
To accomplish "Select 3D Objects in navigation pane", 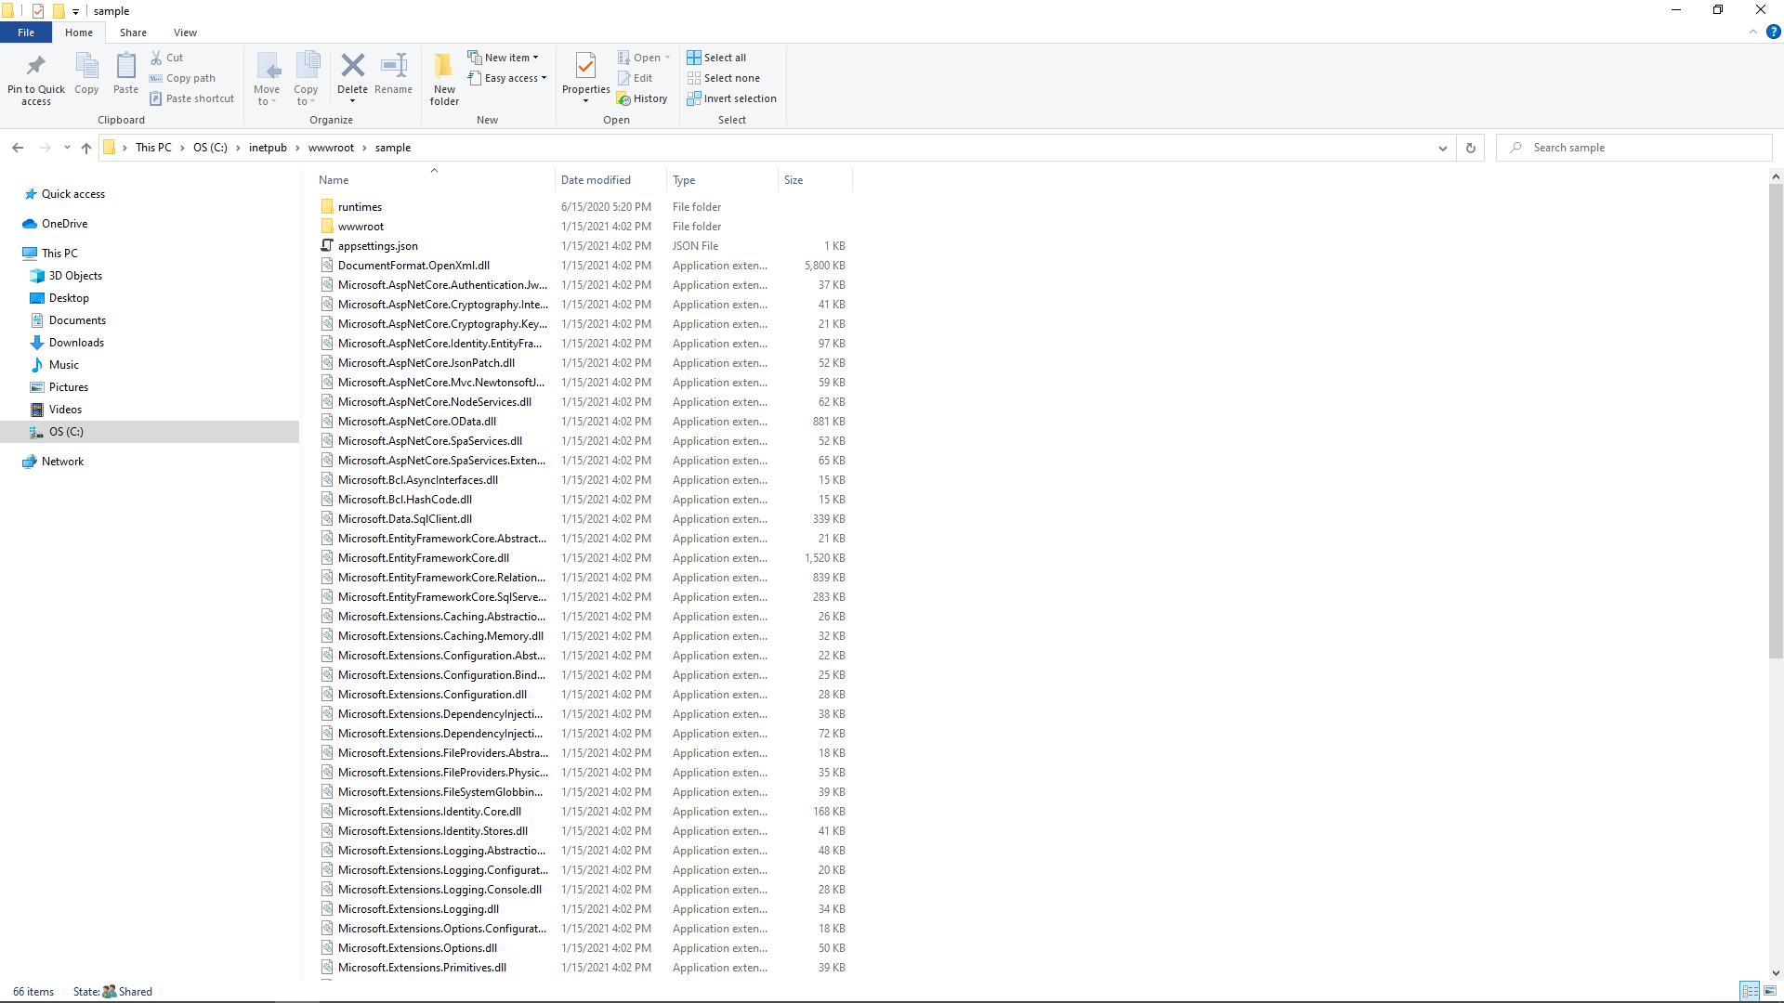I will pyautogui.click(x=75, y=276).
